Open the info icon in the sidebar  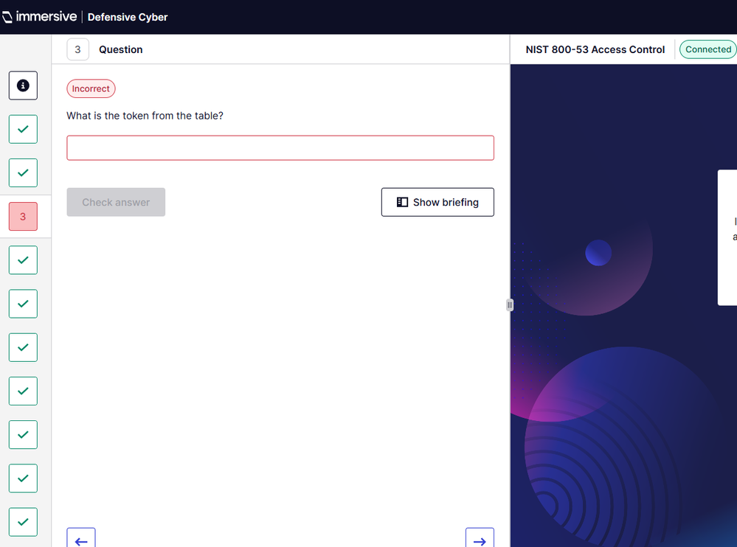pyautogui.click(x=23, y=86)
